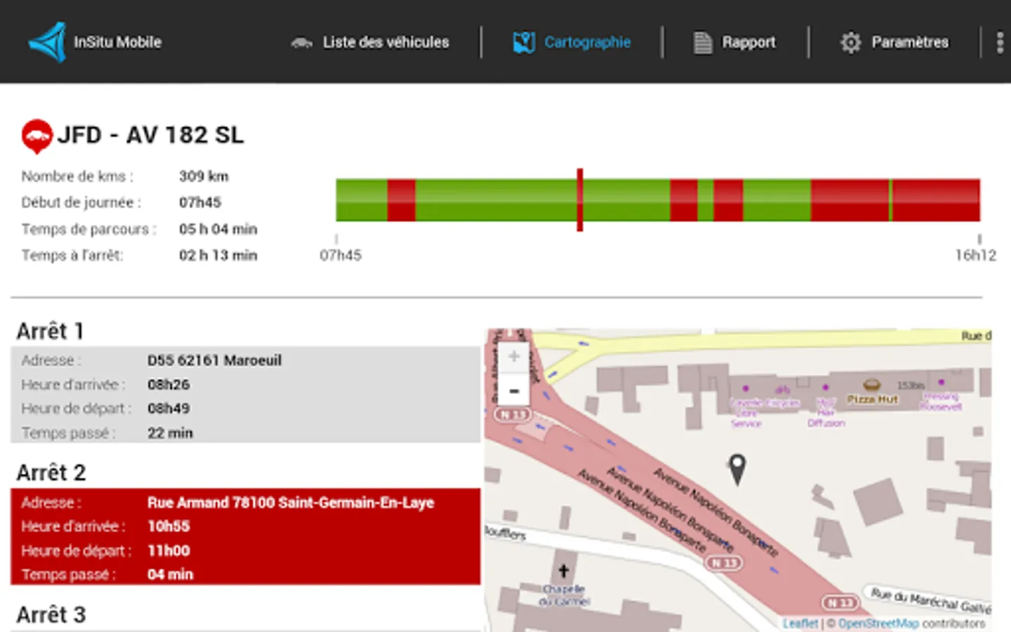Click the 08h49 departure time of Arrêt 1
This screenshot has height=632, width=1011.
(168, 409)
